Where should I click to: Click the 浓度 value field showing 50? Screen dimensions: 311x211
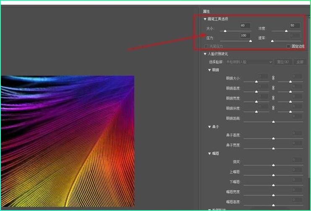(294, 26)
